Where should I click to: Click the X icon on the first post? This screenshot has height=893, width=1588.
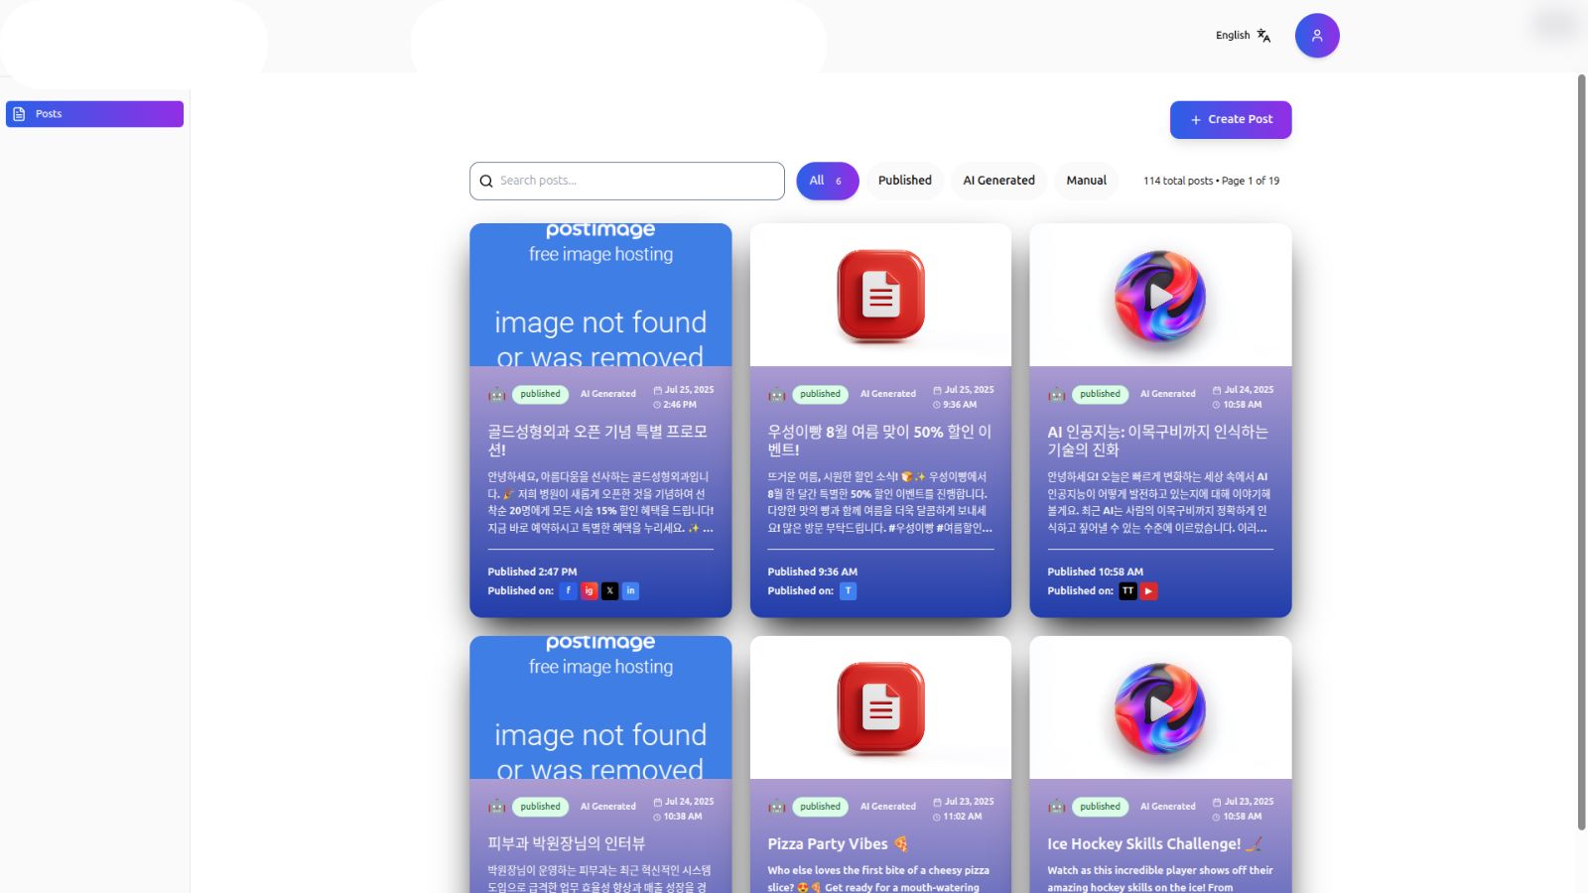[x=610, y=590]
